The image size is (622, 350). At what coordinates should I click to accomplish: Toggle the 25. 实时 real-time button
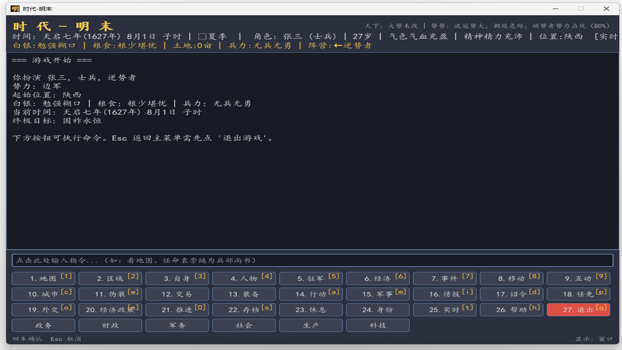[x=445, y=309]
